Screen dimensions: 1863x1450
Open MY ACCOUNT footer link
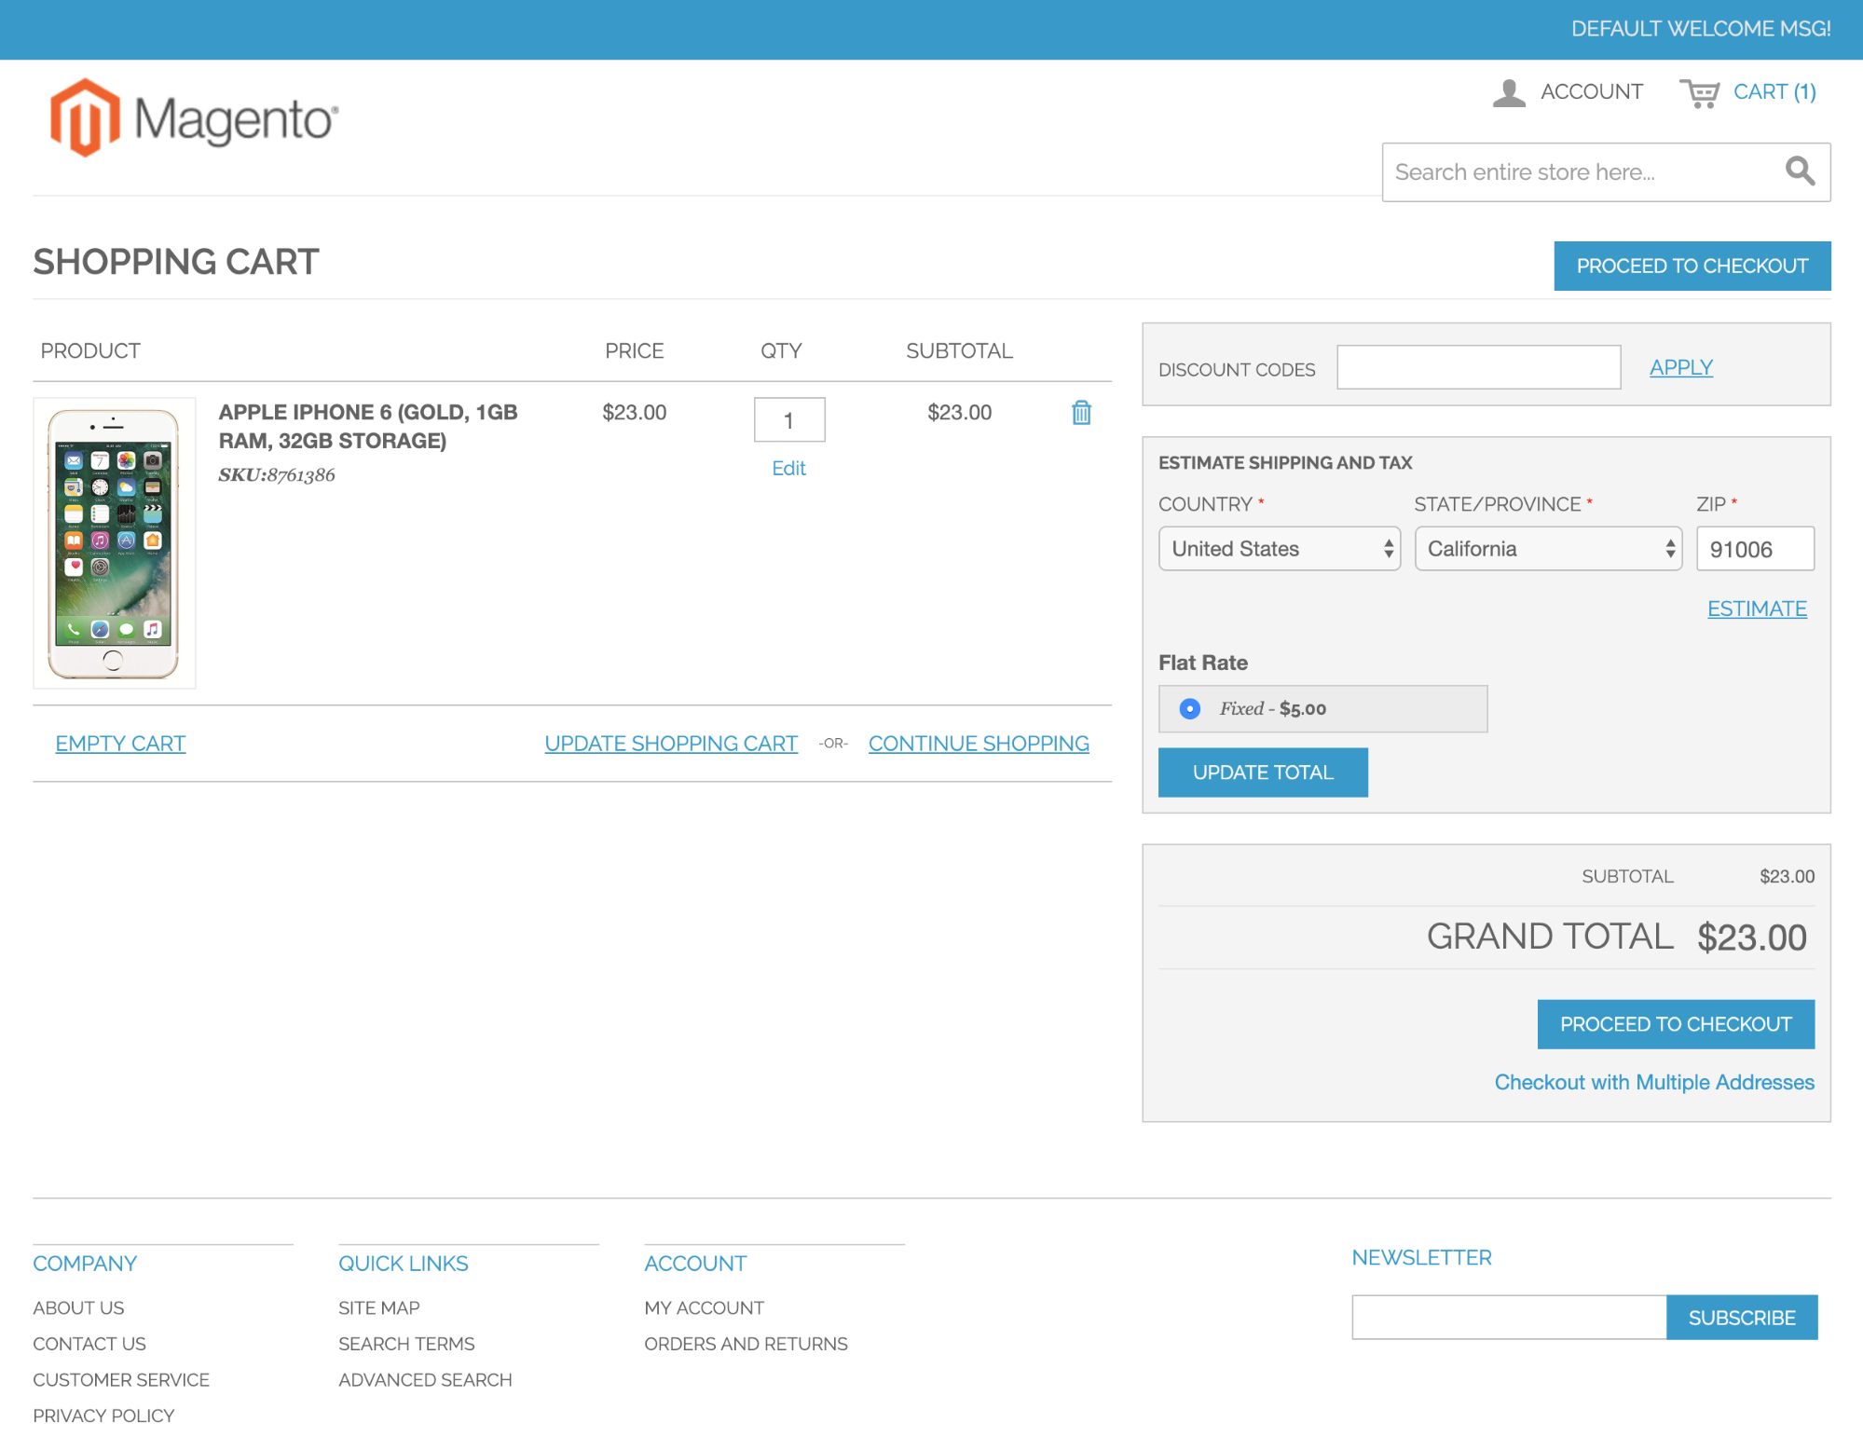tap(704, 1307)
